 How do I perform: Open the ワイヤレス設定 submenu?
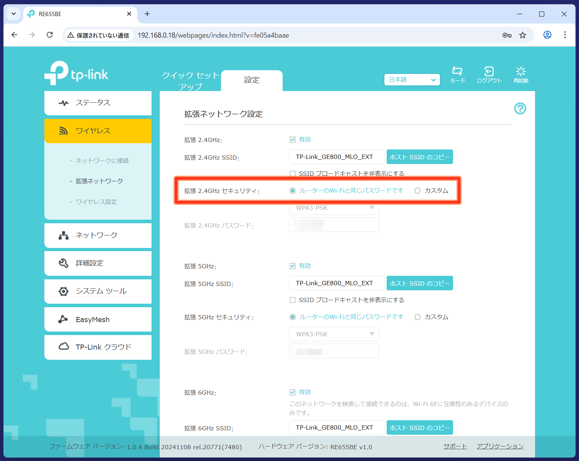[x=96, y=202]
